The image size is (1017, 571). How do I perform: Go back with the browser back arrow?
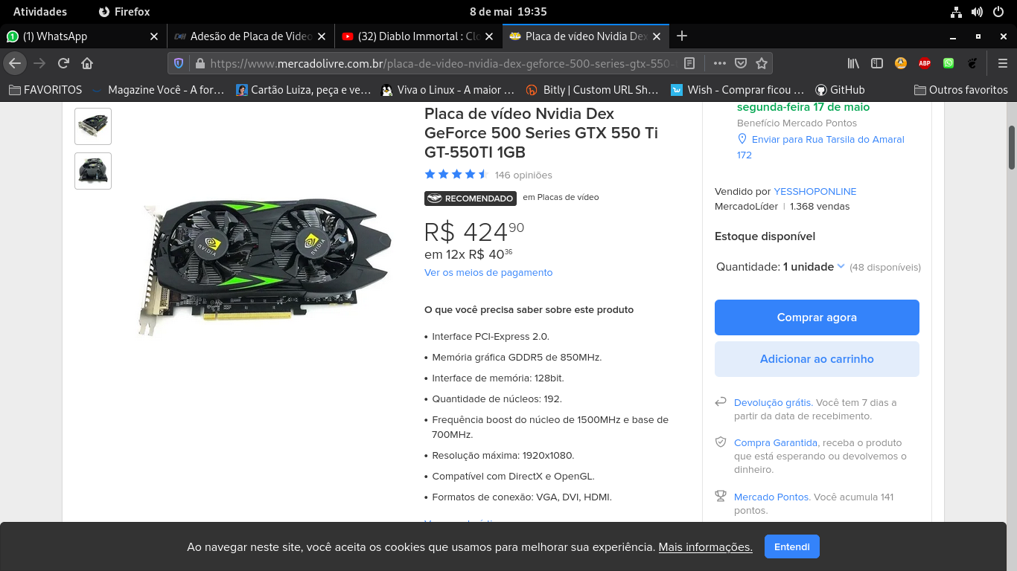click(x=15, y=63)
